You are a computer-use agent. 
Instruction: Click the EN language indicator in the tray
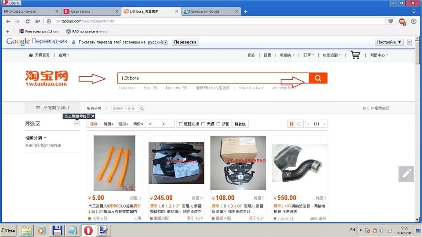(x=353, y=230)
